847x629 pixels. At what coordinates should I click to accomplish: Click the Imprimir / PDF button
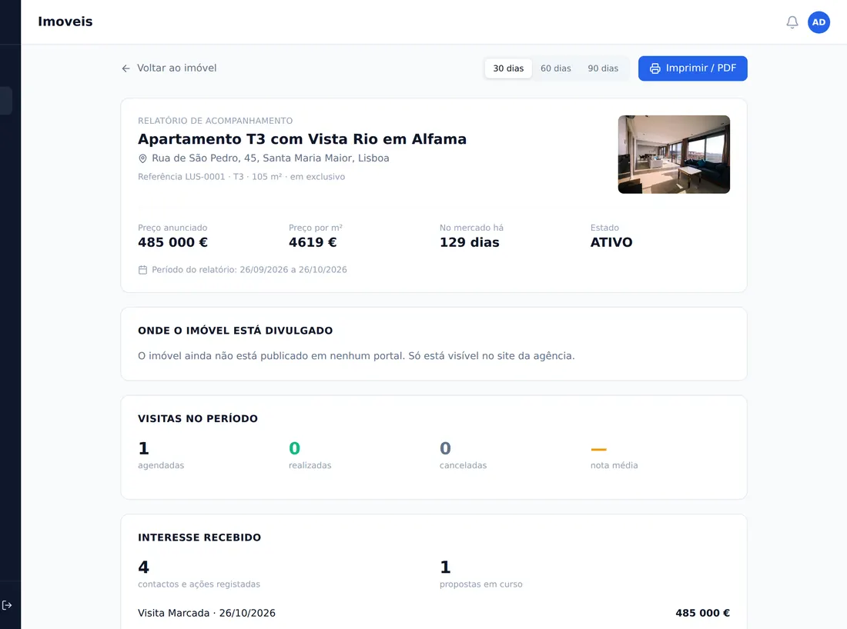tap(692, 68)
